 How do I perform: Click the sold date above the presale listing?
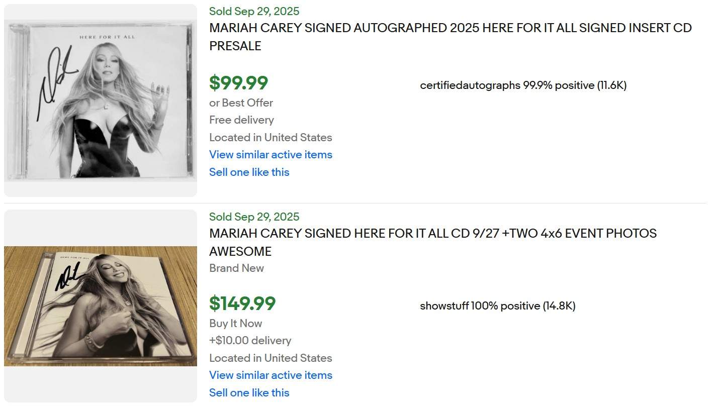(254, 11)
